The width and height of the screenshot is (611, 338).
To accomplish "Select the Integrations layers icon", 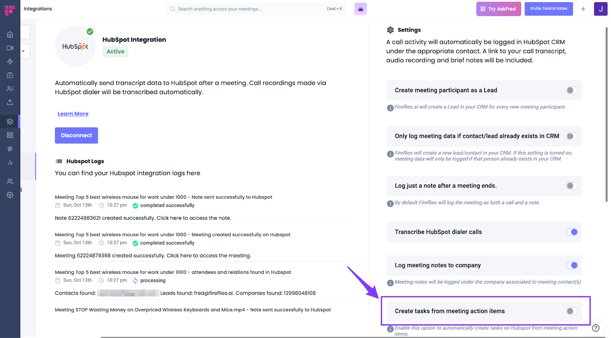I will (10, 121).
